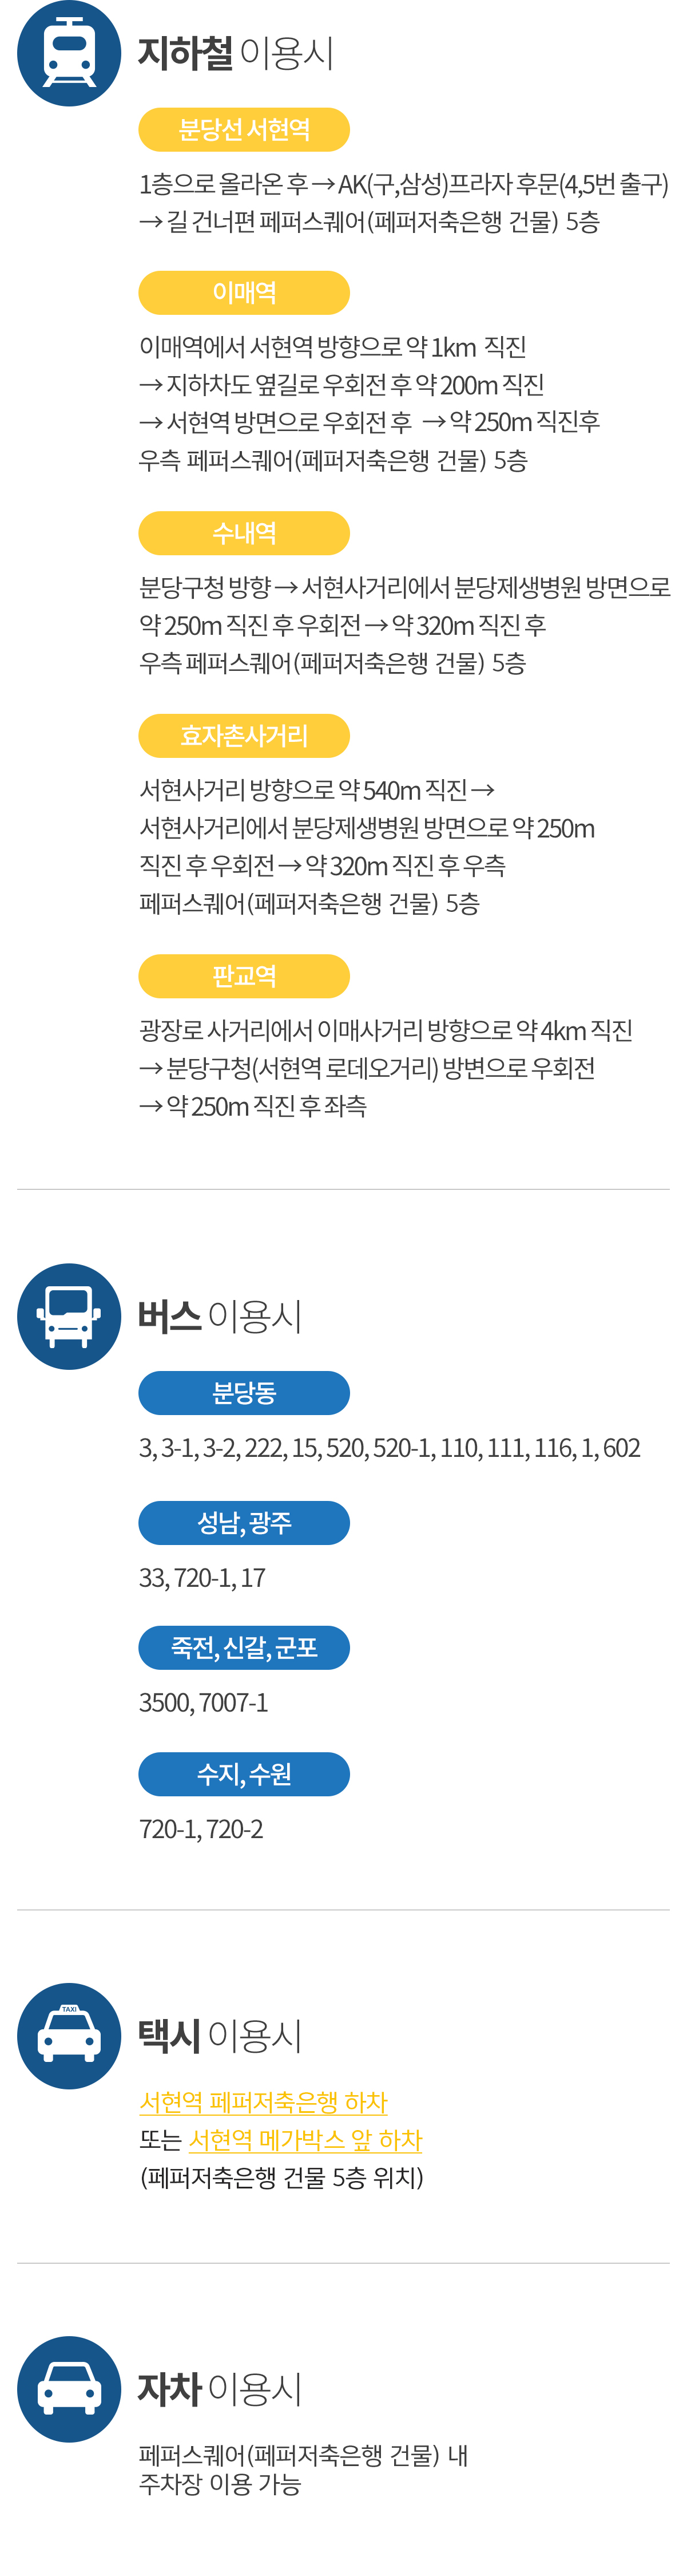Click the 택시 이용시 heading
Screen dimensions: 687x2576
point(220,2035)
